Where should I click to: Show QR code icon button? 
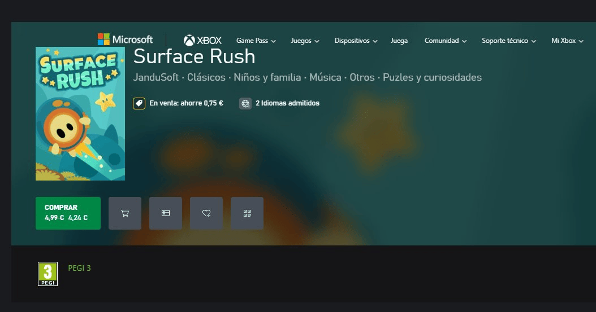(247, 213)
